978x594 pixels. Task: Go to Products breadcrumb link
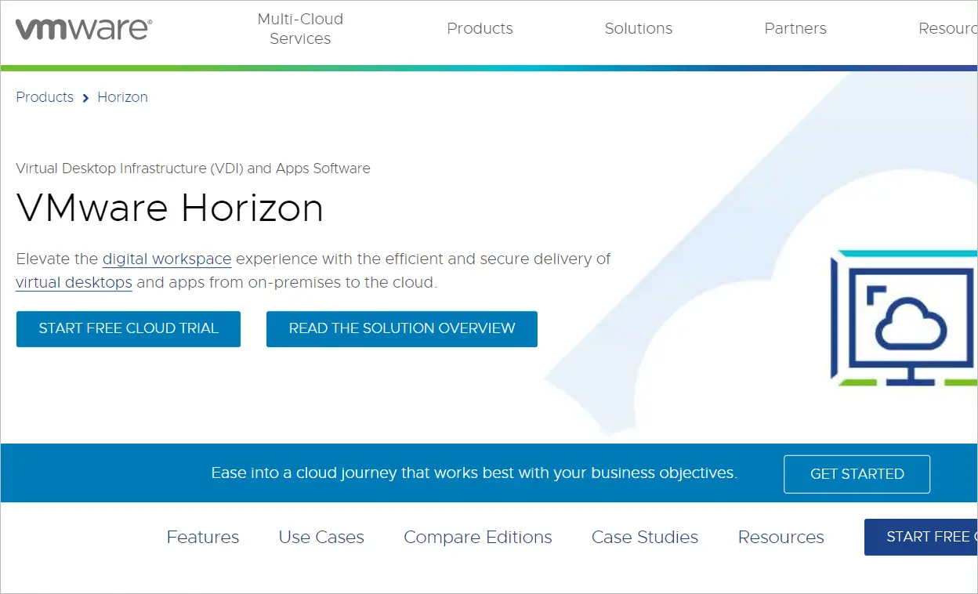[45, 97]
